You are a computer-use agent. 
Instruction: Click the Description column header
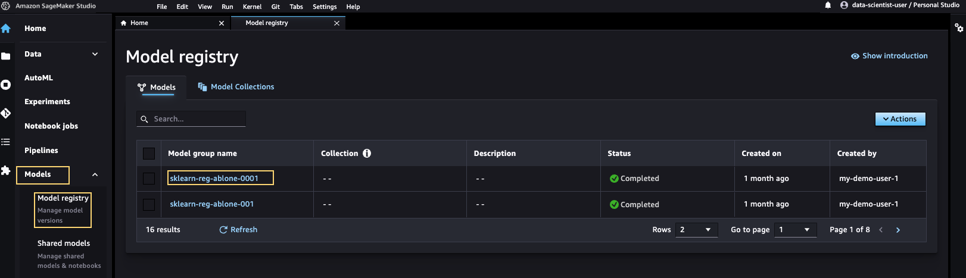tap(494, 154)
